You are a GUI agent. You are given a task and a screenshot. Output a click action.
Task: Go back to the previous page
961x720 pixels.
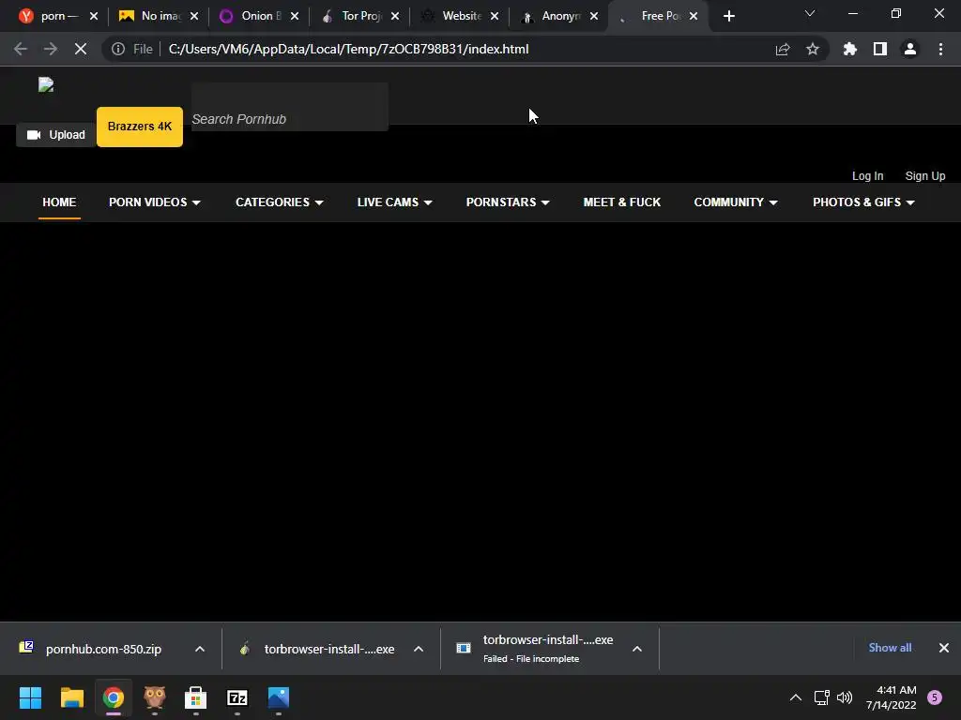click(x=21, y=49)
